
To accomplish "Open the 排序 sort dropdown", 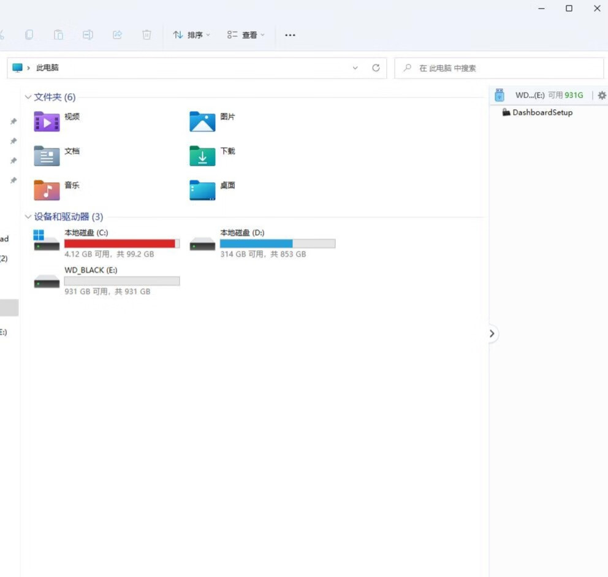I will pyautogui.click(x=192, y=35).
